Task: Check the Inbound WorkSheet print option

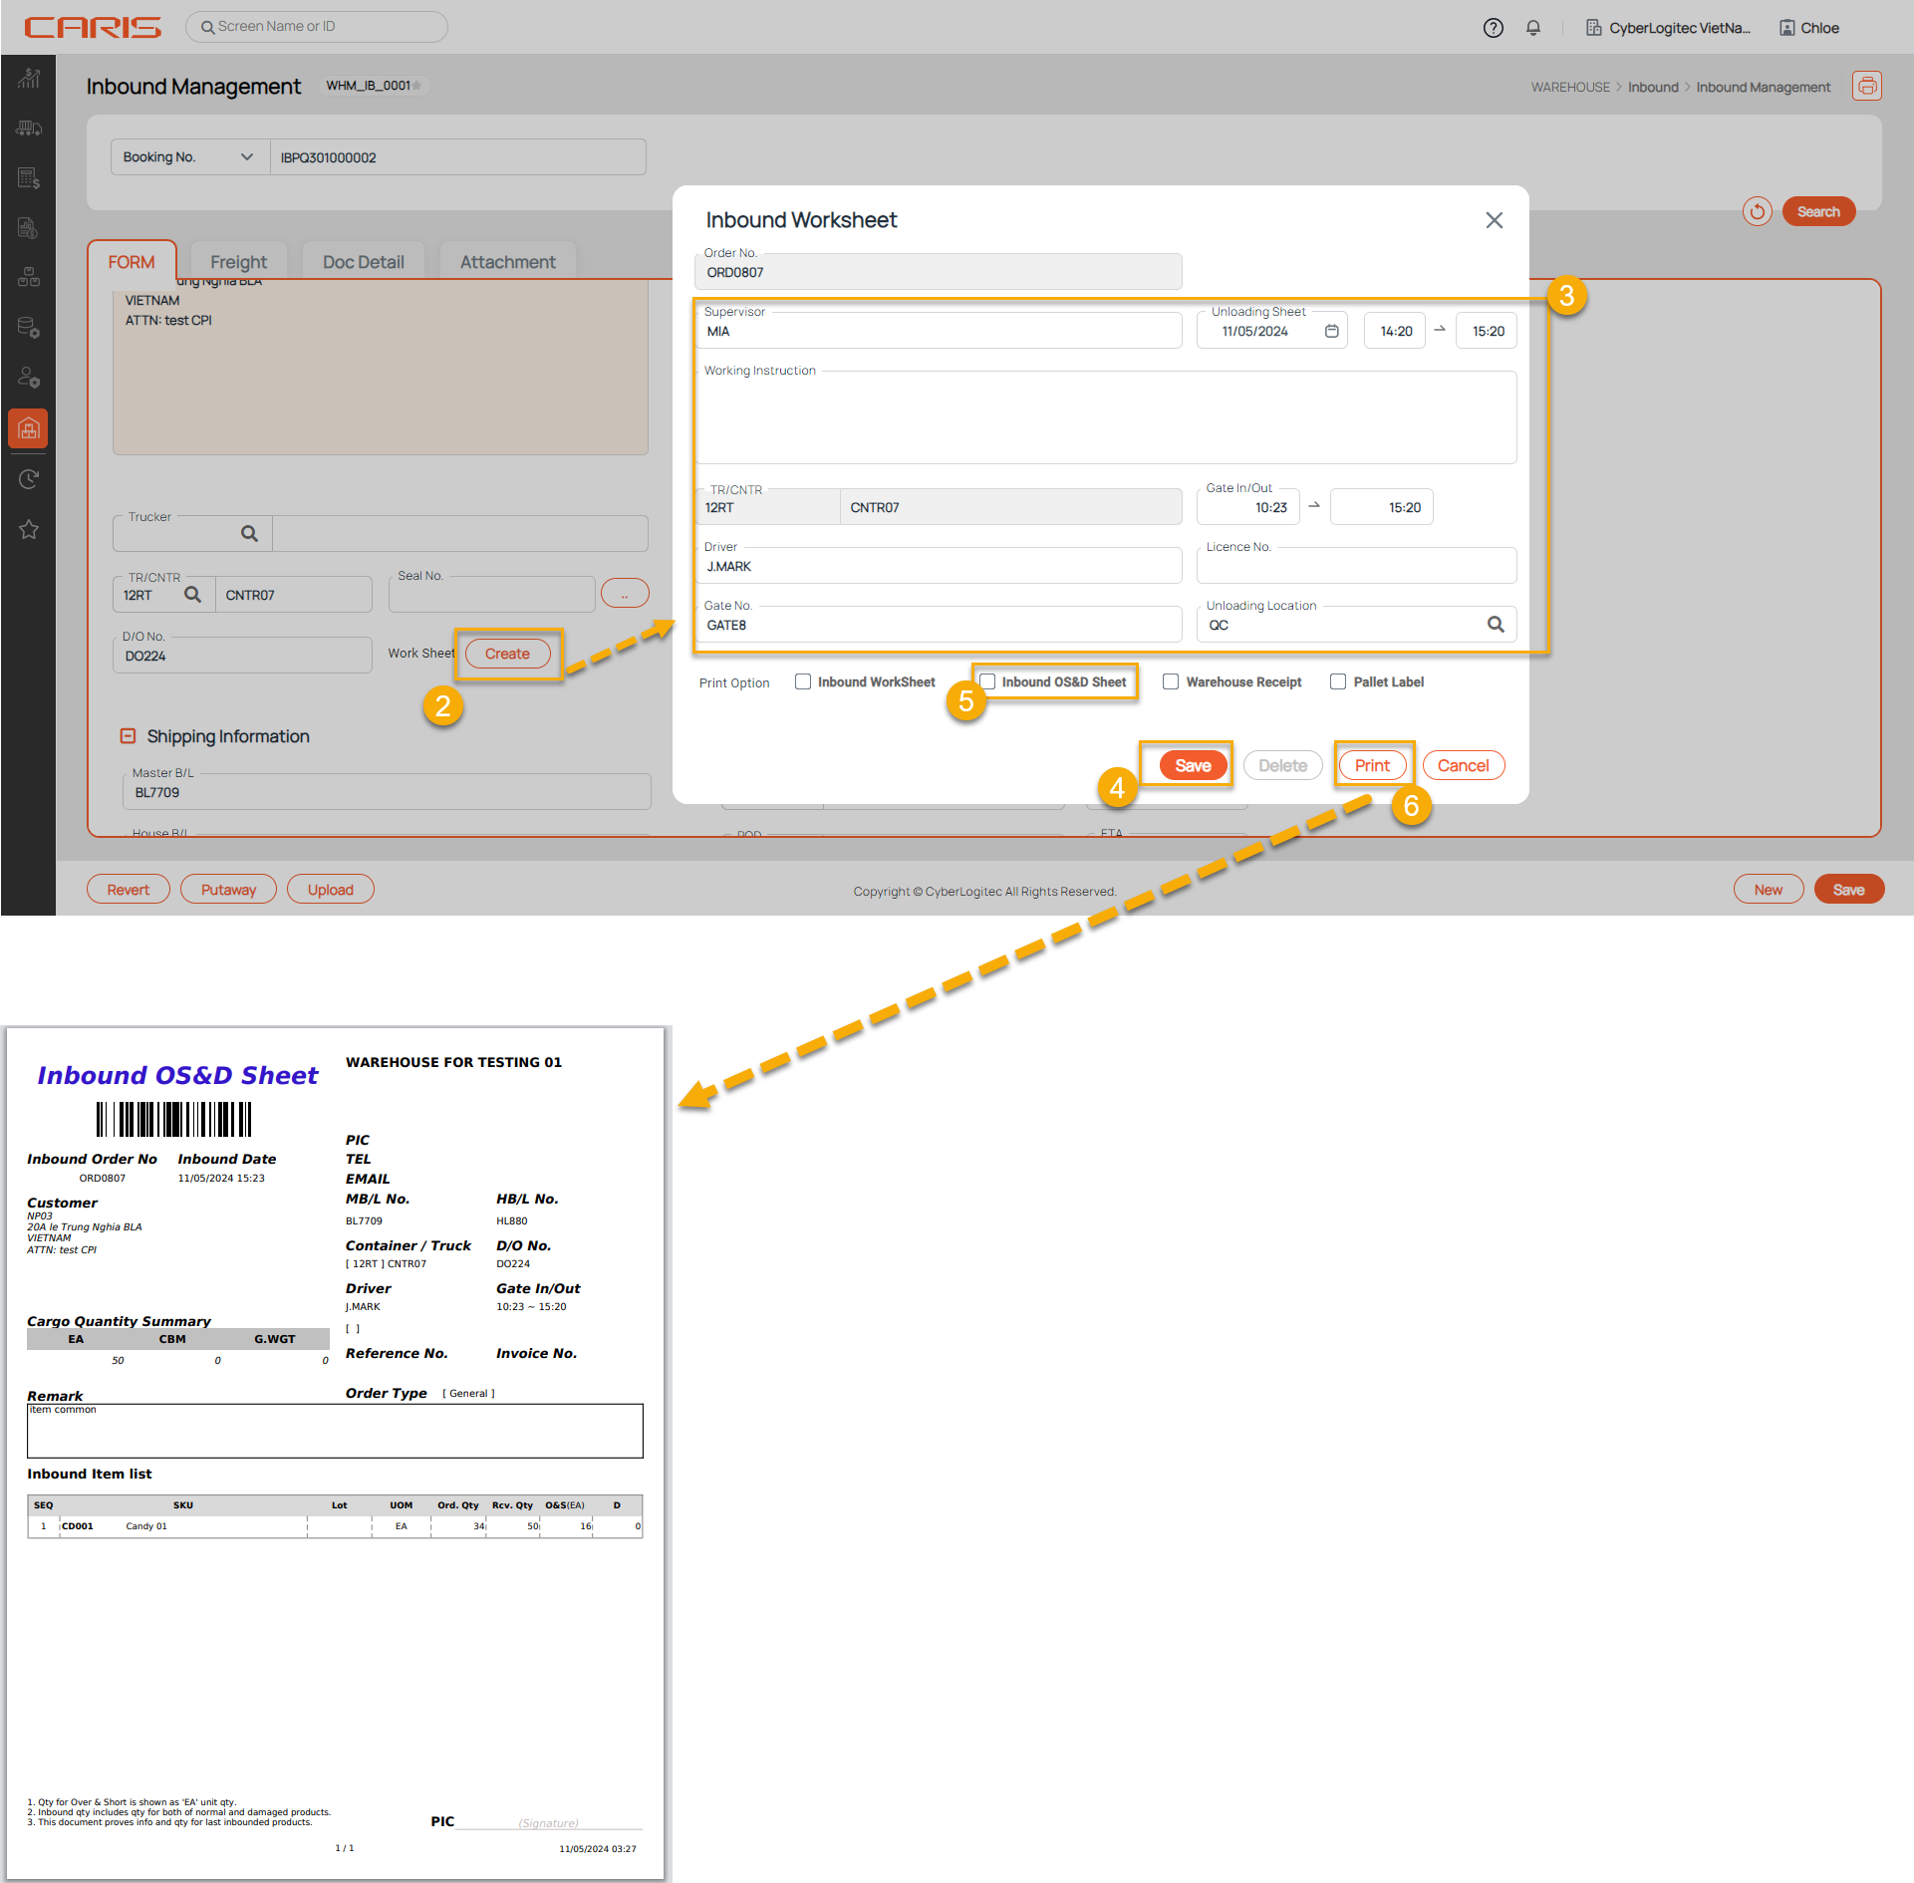Action: click(802, 681)
